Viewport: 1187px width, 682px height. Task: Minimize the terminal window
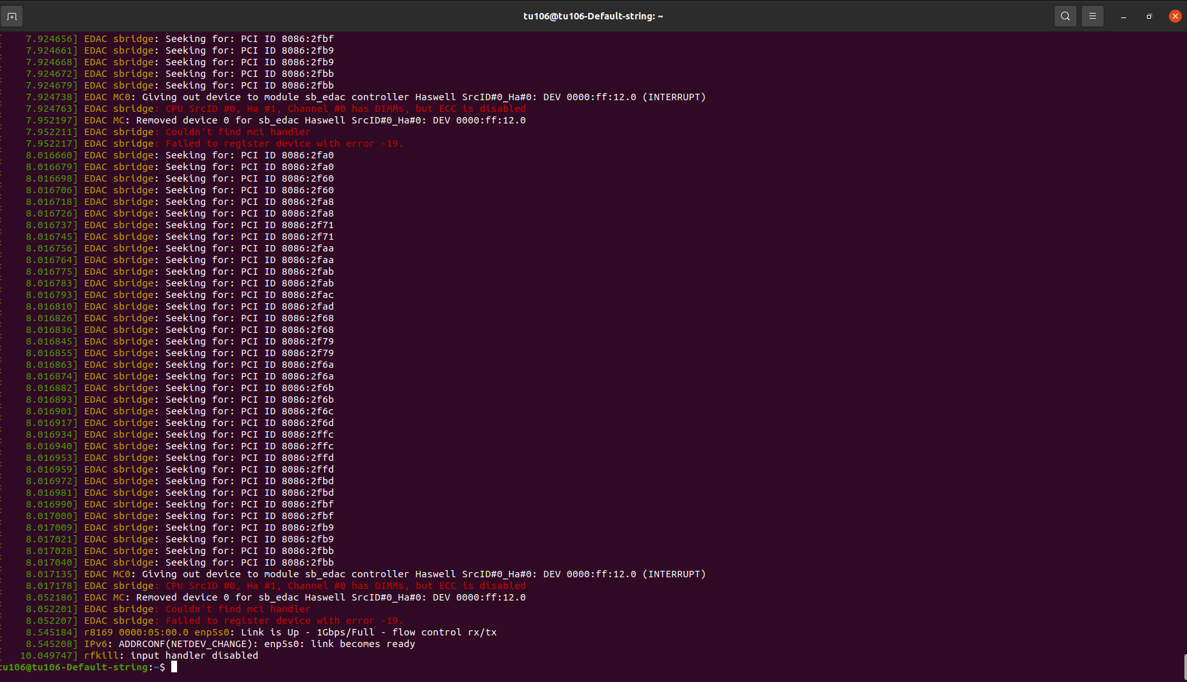coord(1124,17)
